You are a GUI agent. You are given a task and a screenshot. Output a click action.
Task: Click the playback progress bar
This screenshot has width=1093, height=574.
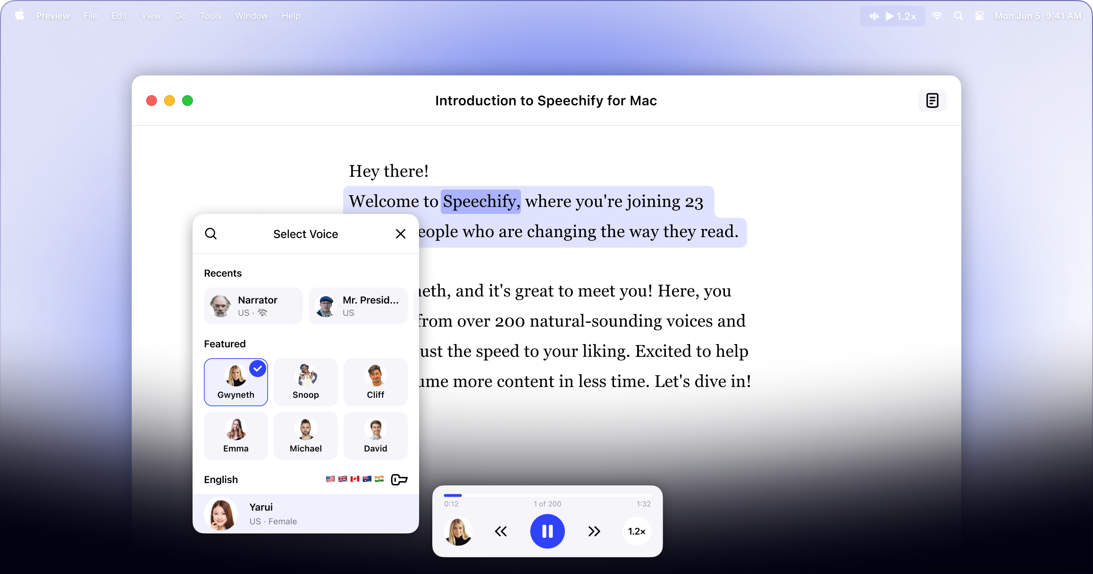[x=547, y=495]
